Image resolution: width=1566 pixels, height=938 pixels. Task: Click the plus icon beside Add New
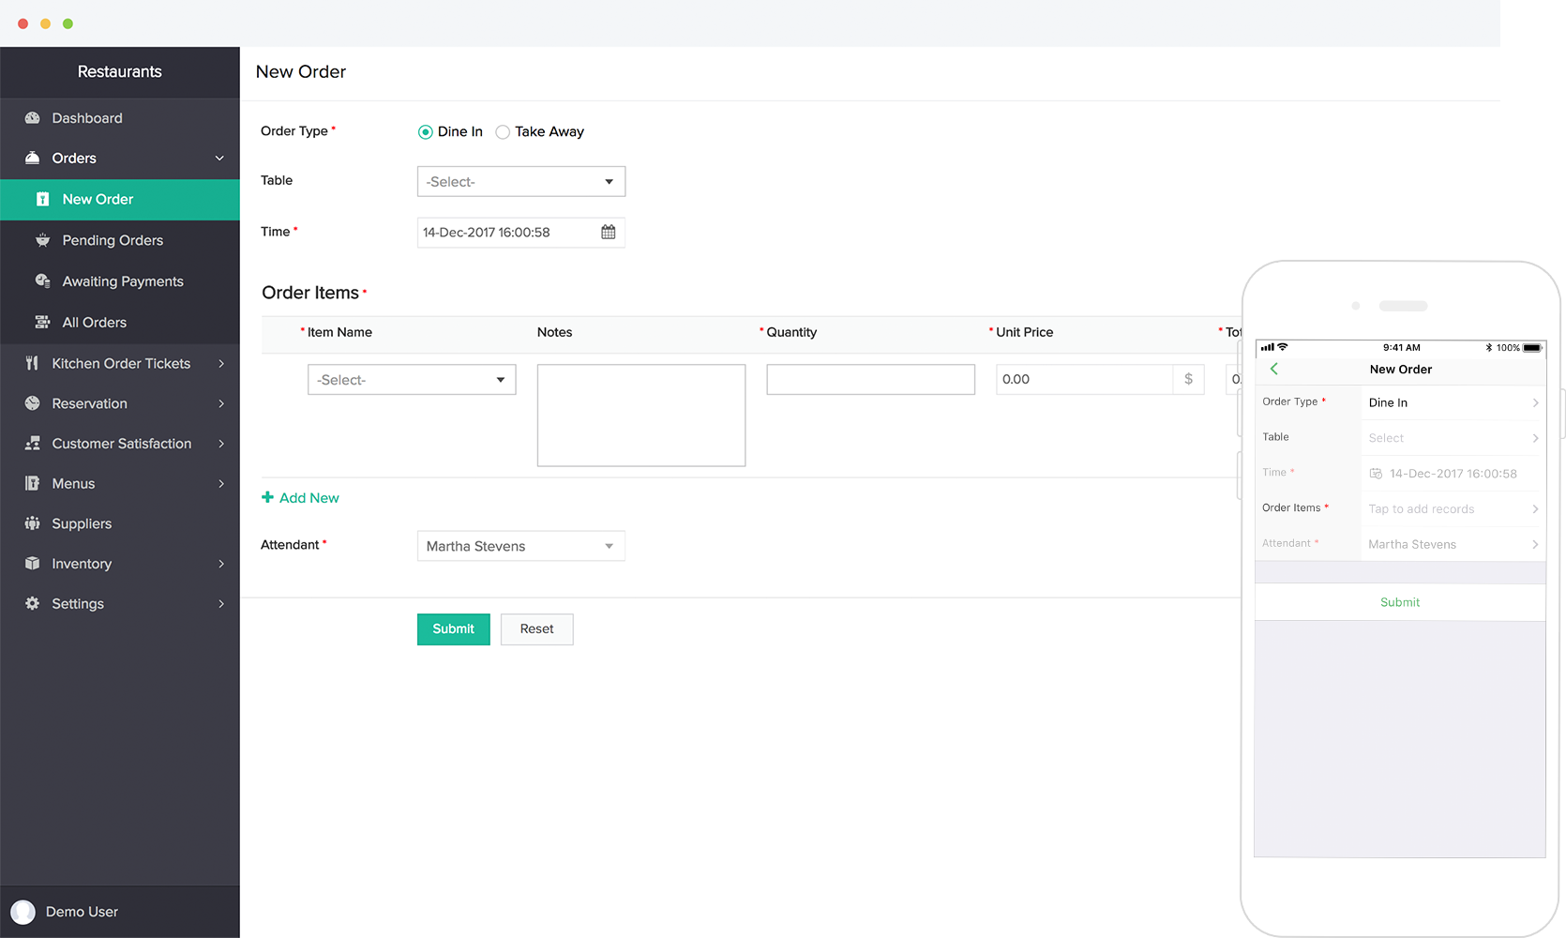[267, 497]
